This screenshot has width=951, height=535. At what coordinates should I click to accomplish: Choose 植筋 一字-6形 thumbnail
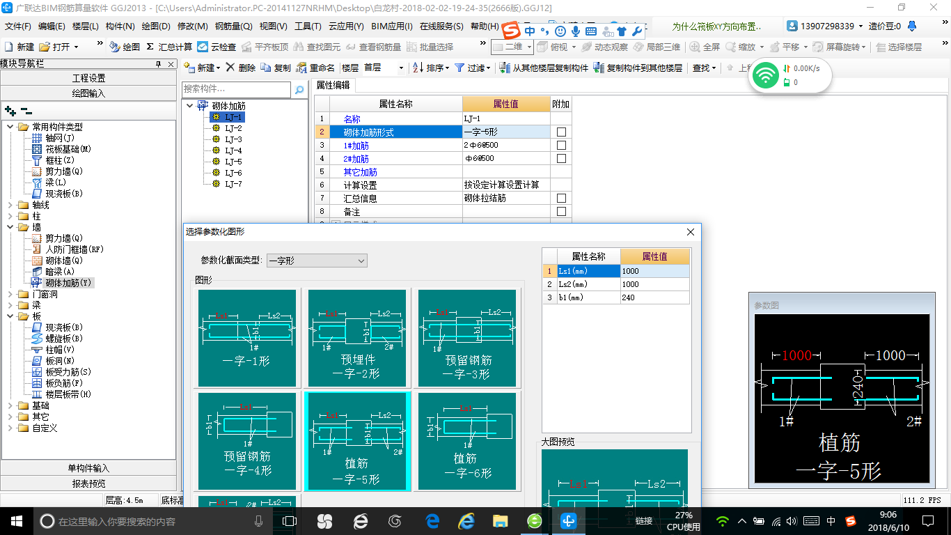pyautogui.click(x=467, y=441)
